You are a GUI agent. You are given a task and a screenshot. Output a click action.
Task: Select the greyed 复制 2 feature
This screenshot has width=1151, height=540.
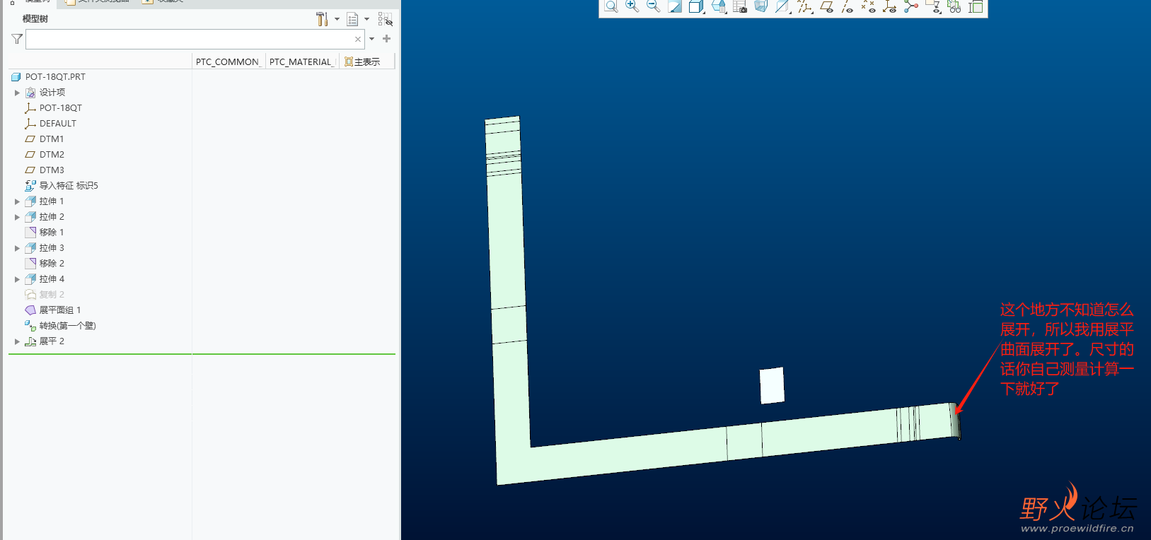[x=52, y=295]
